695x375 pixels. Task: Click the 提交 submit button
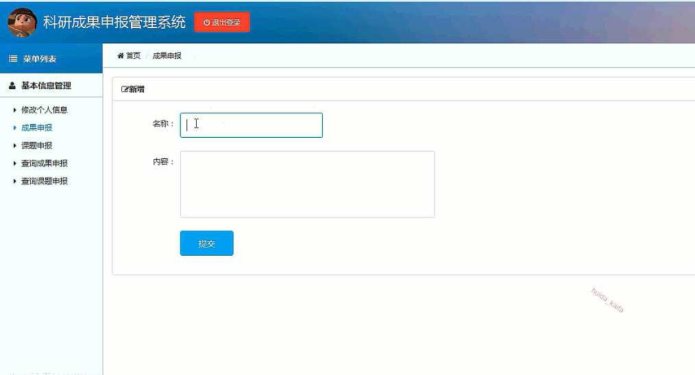point(206,243)
